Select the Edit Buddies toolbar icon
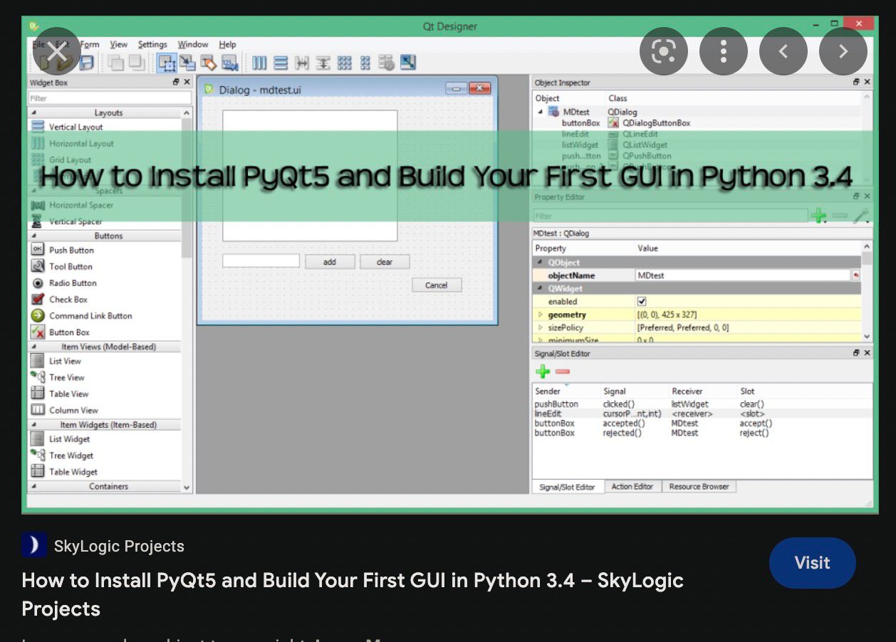Image resolution: width=896 pixels, height=642 pixels. pyautogui.click(x=208, y=63)
